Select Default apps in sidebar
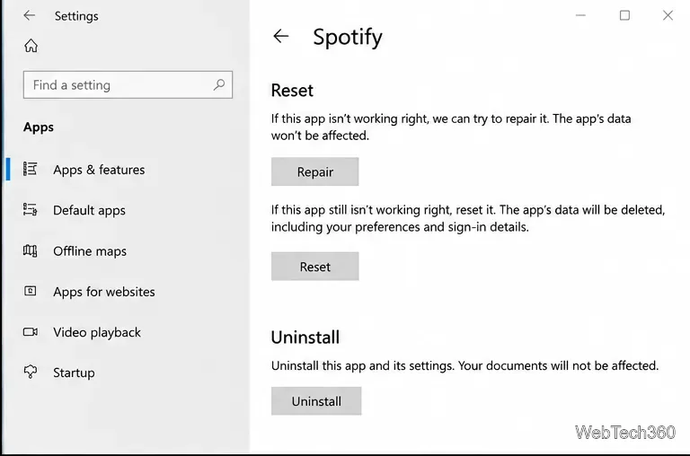 (x=89, y=210)
